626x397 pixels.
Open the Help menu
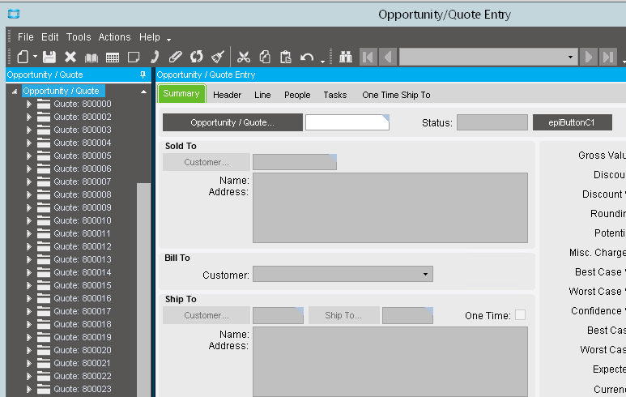tap(150, 37)
